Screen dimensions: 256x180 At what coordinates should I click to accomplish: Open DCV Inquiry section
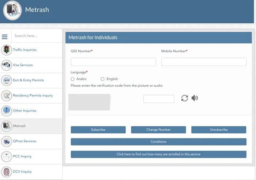click(x=31, y=172)
